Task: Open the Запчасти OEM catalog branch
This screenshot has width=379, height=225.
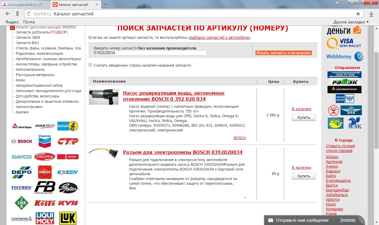Action: coord(28,38)
